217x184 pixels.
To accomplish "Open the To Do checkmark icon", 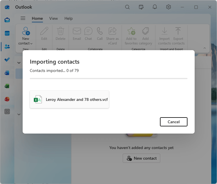I will pos(7,60).
